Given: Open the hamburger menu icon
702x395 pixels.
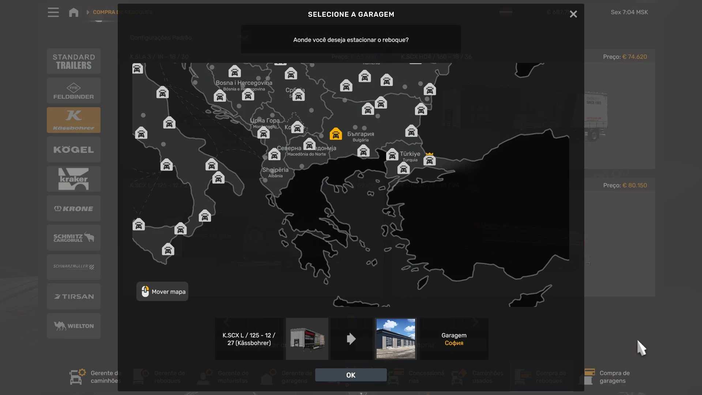Looking at the screenshot, I should click(53, 12).
